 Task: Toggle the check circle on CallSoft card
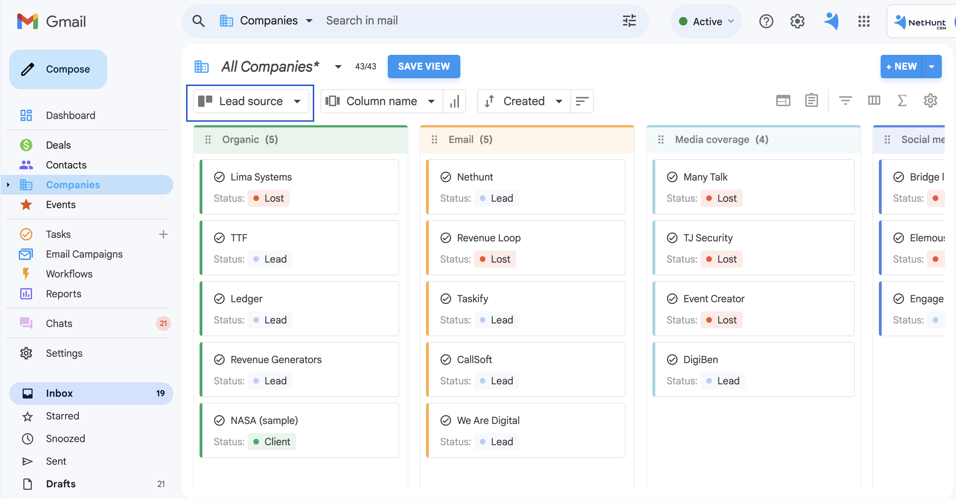coord(446,360)
